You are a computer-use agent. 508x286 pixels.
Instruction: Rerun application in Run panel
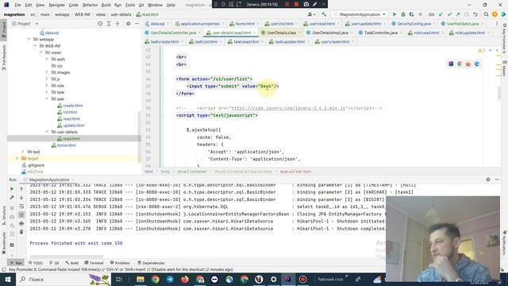(12, 189)
